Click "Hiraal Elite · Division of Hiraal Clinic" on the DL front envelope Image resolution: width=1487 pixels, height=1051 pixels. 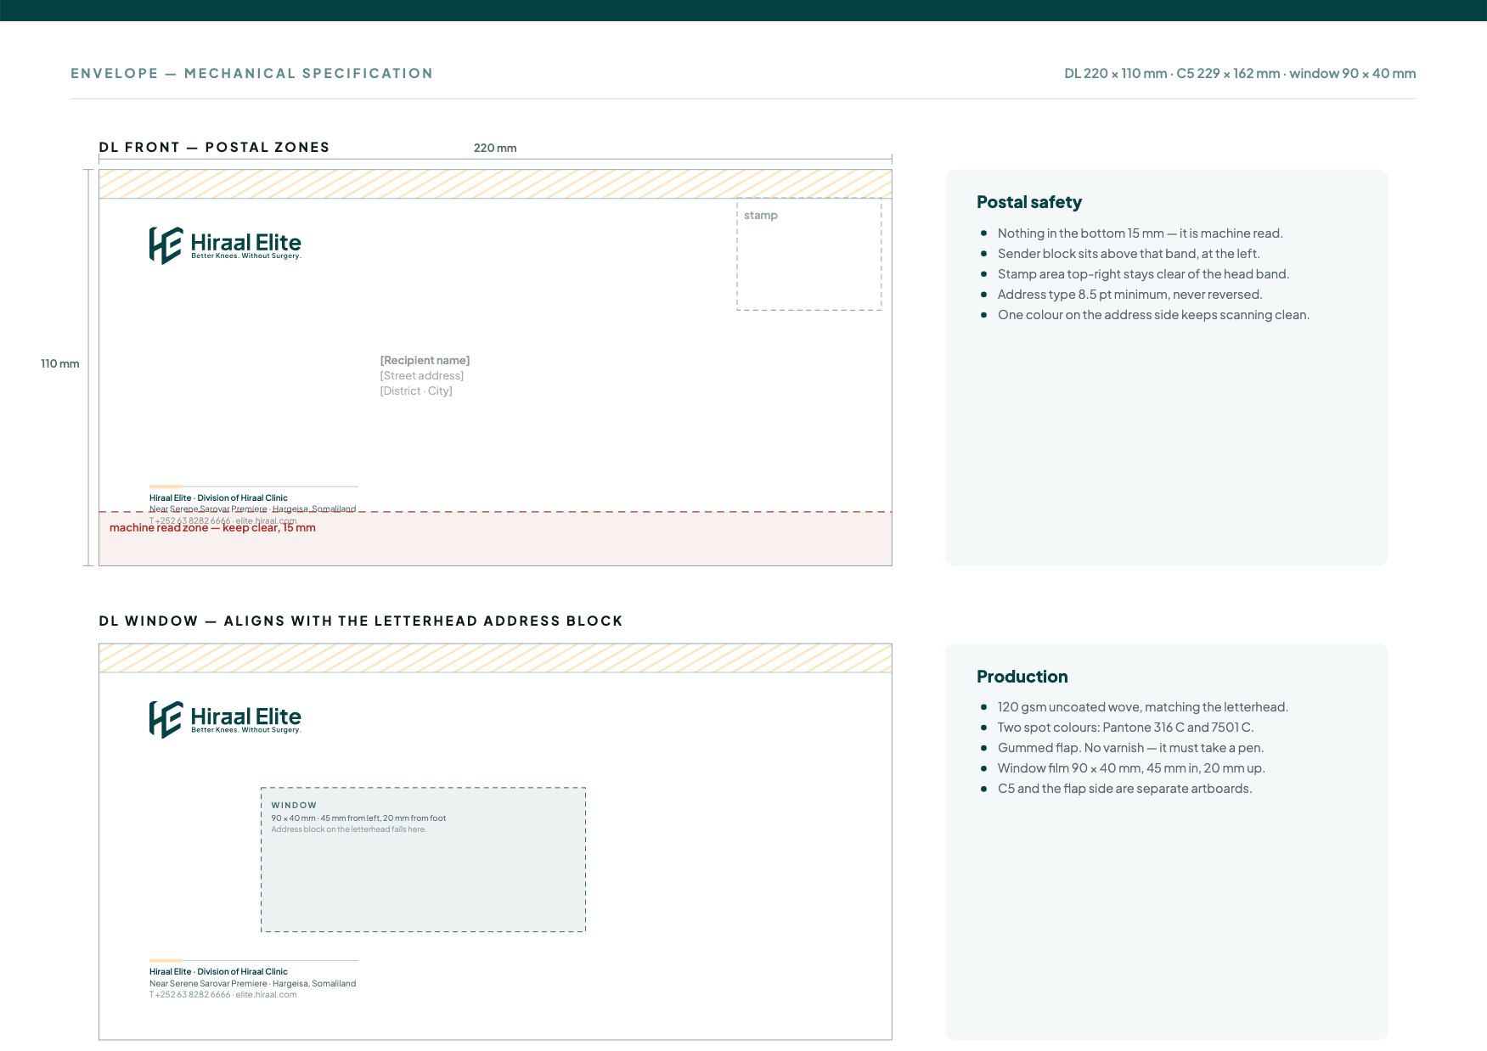click(218, 498)
